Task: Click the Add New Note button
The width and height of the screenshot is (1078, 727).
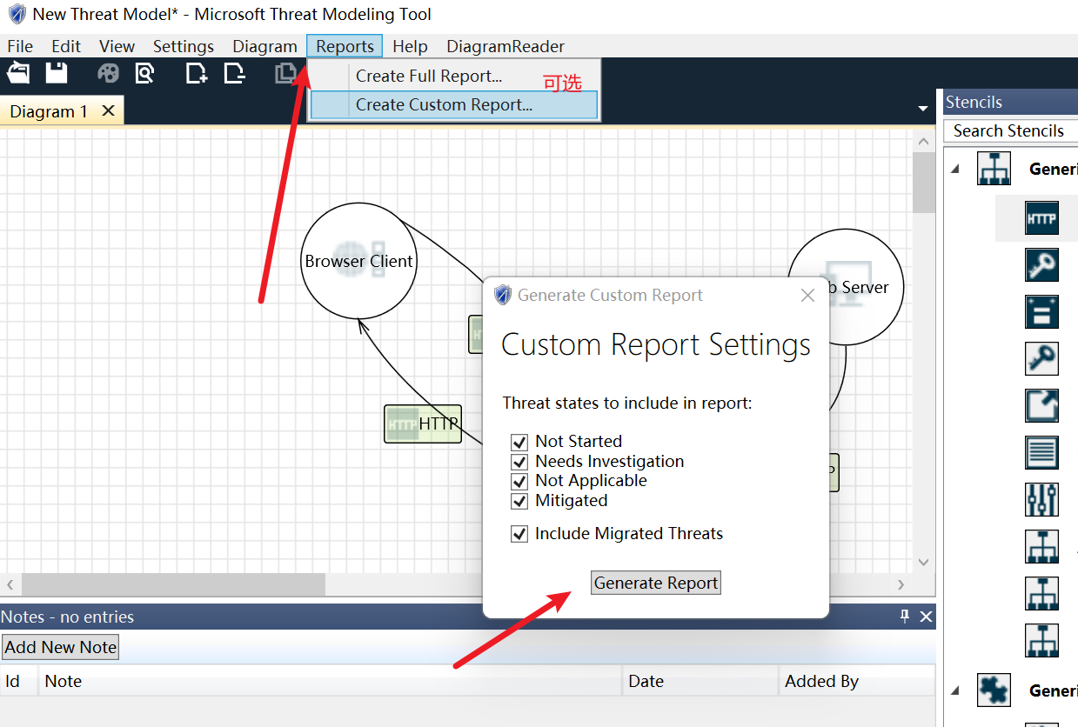Action: [60, 647]
